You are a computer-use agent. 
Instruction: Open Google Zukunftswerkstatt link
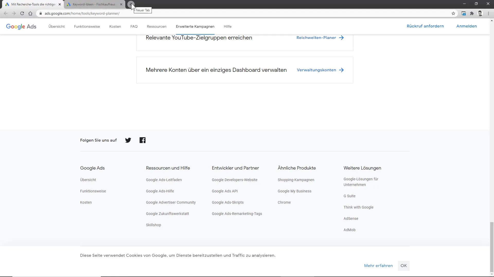click(x=167, y=214)
